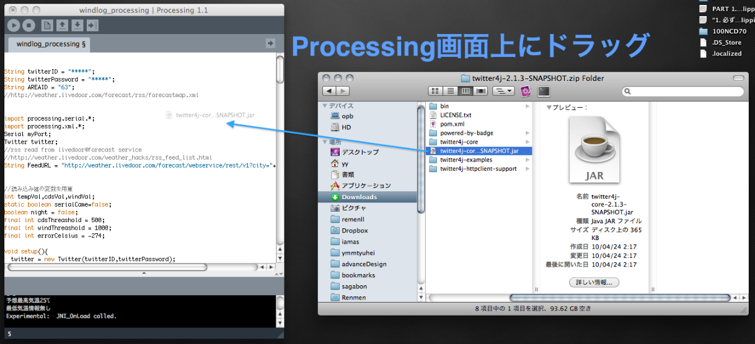Open iamas folder in sidebar
This screenshot has width=755, height=344.
(x=345, y=241)
